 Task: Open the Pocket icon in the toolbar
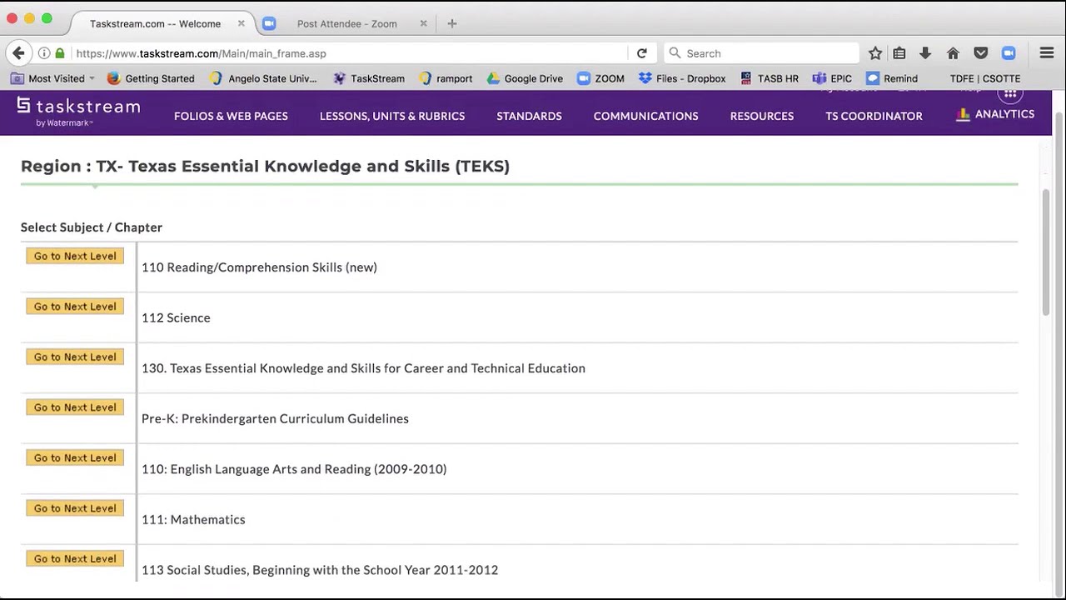(x=981, y=53)
